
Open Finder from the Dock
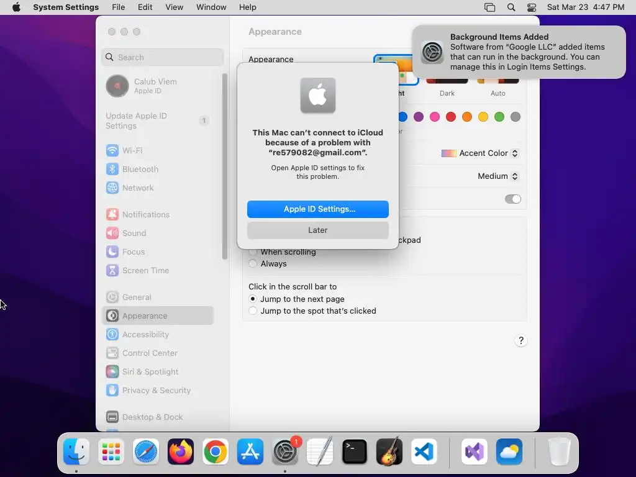pyautogui.click(x=76, y=452)
